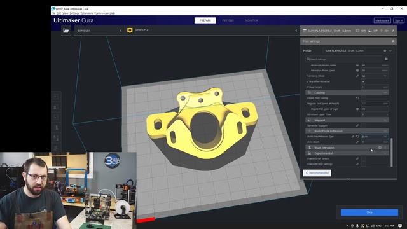Open Build Plate Adhesion Type dropdown
This screenshot has width=407, height=229.
tap(375, 137)
